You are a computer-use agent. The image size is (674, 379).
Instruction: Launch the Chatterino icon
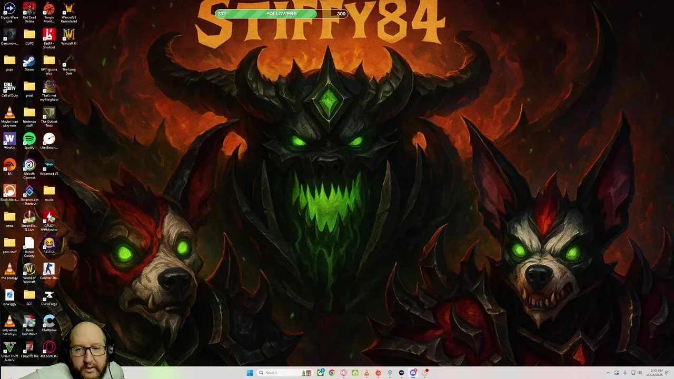coord(49,324)
